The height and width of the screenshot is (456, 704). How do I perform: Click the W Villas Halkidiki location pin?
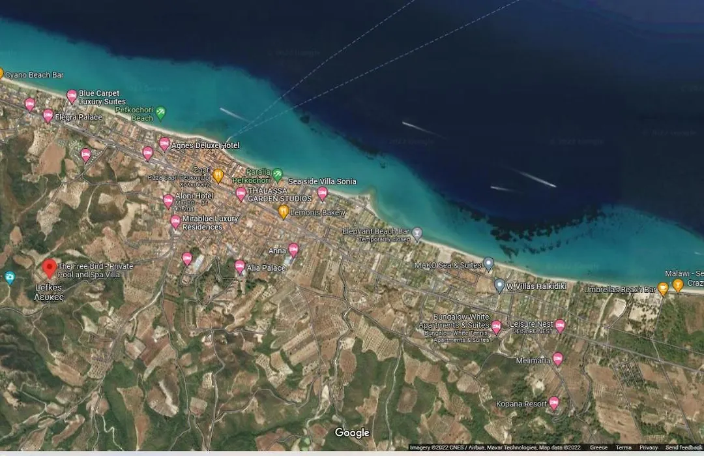click(x=499, y=285)
